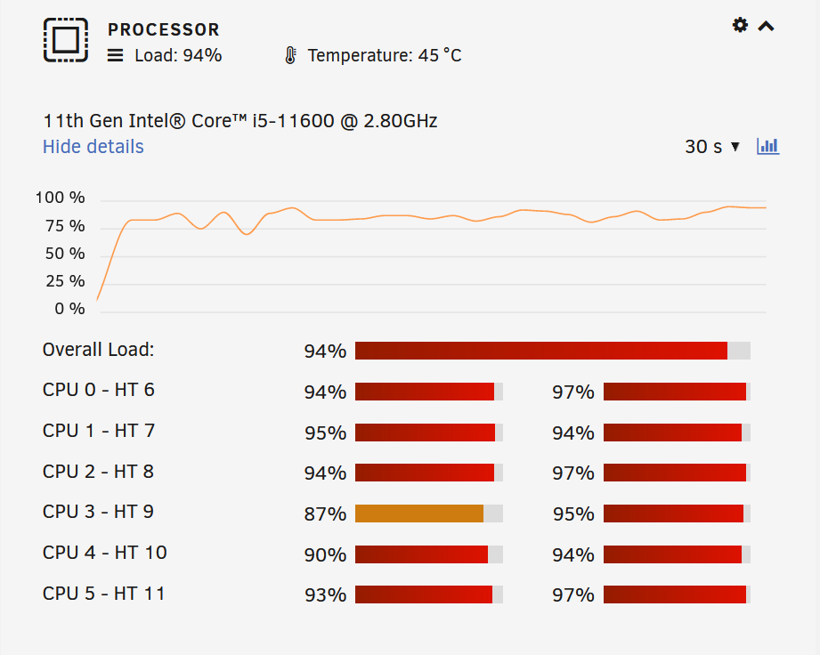The height and width of the screenshot is (655, 820).
Task: Select the CPU 5 - HT 11 row label
Action: (103, 594)
